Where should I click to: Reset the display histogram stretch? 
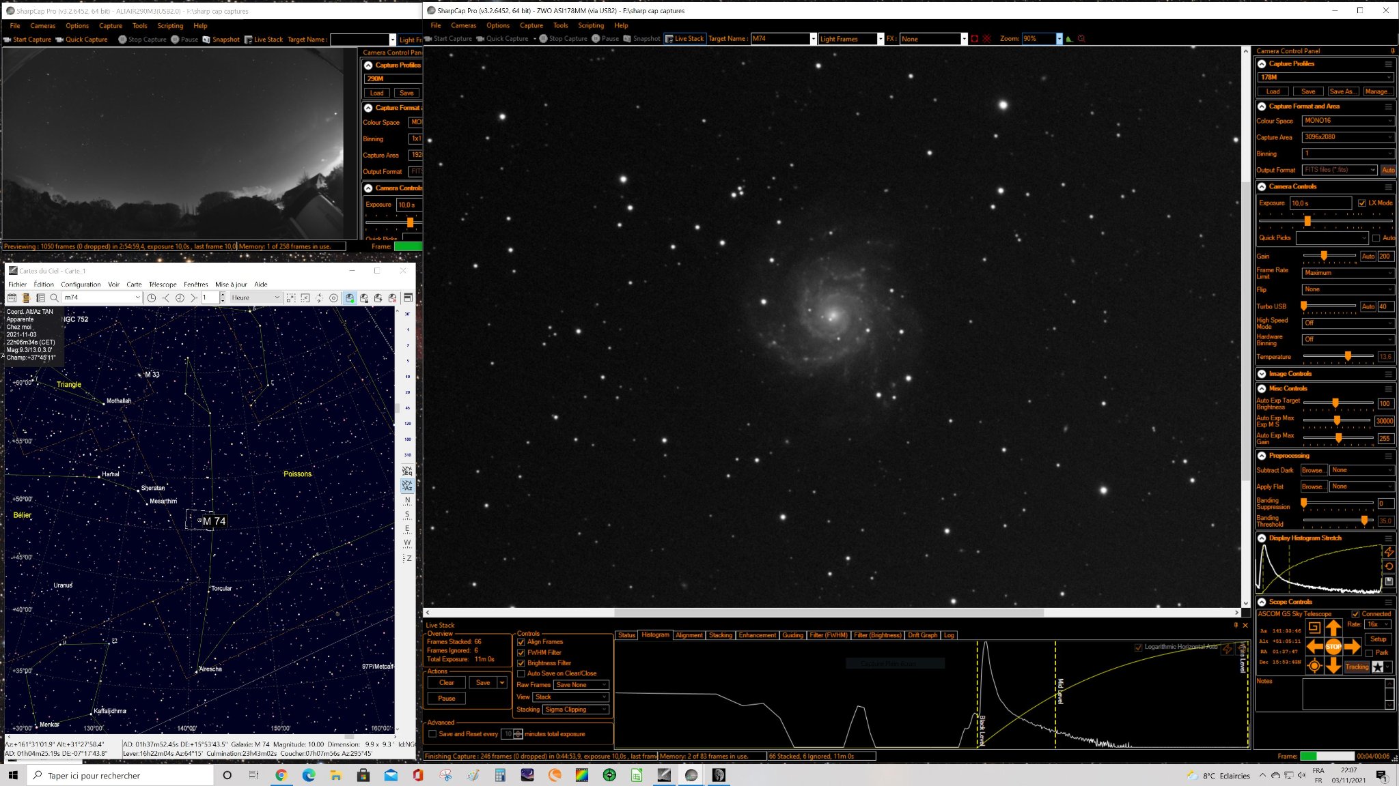coord(1389,566)
